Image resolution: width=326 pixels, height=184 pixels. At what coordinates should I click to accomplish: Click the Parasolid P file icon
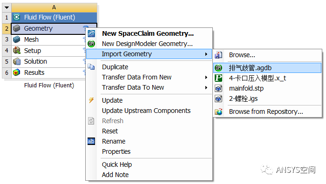coord(218,78)
